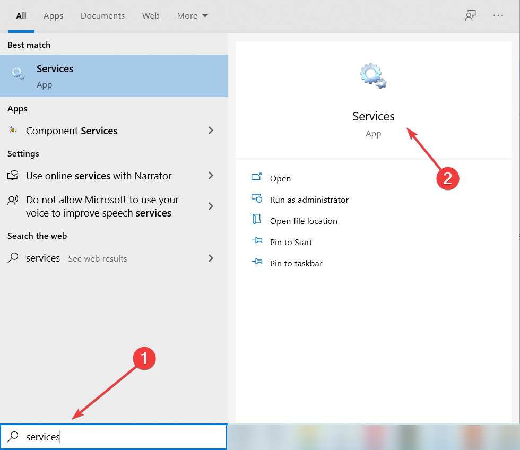This screenshot has width=520, height=450.
Task: Expand Component Services options arrow
Action: pos(211,131)
